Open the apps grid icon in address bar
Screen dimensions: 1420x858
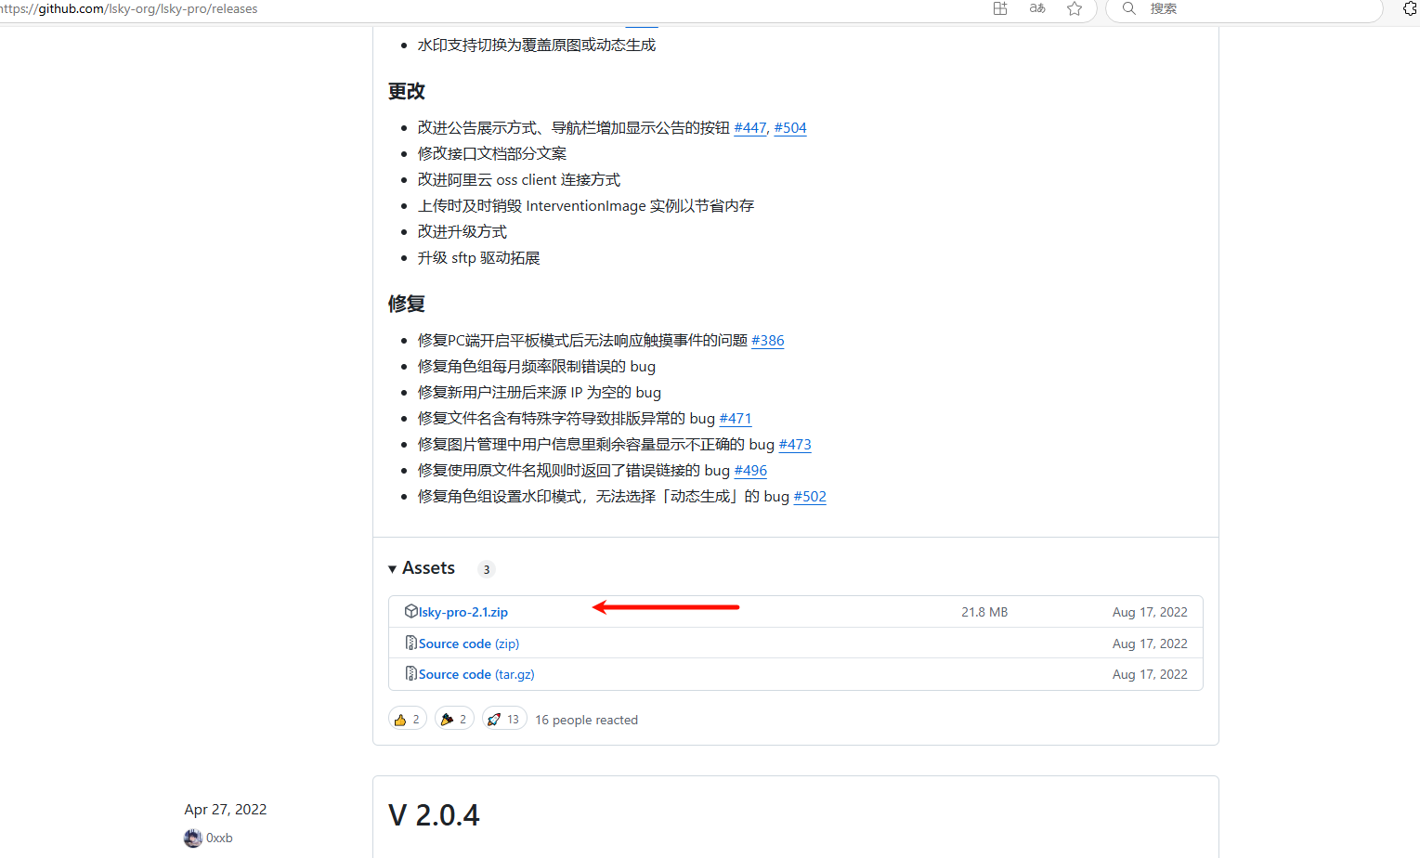pos(1000,8)
